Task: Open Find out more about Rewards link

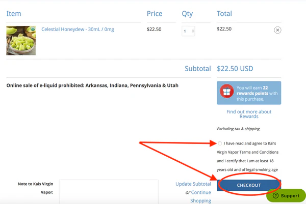Action: (249, 114)
